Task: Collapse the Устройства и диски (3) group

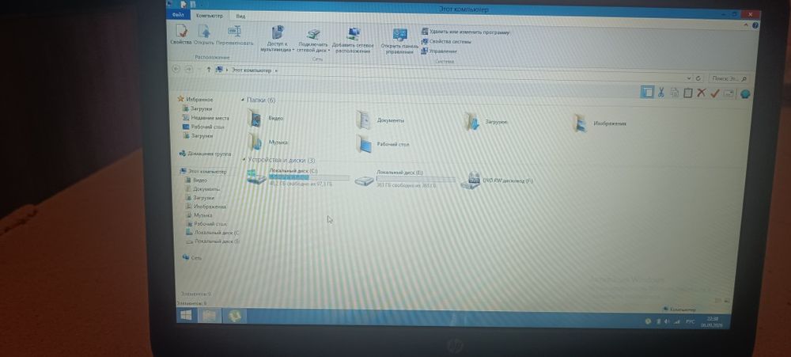Action: point(244,160)
